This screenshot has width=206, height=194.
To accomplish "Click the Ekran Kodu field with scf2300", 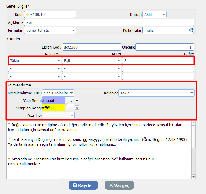I will click(91, 47).
